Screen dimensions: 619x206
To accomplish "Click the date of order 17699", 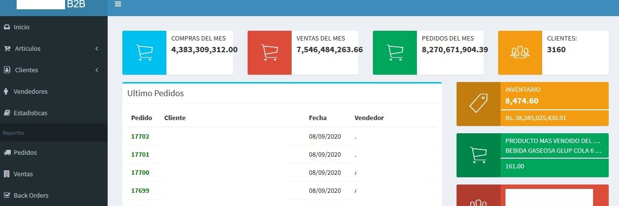I will coord(325,190).
